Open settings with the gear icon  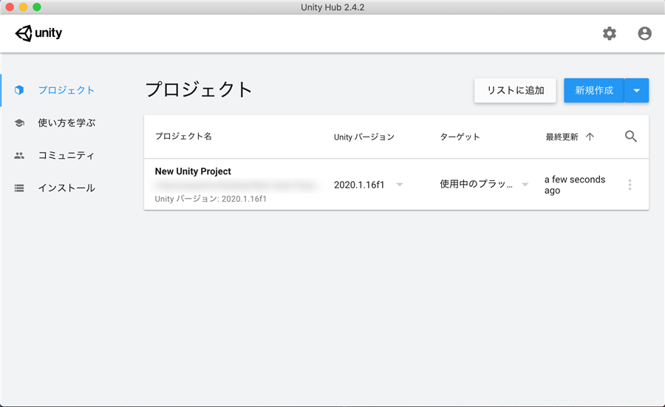610,33
